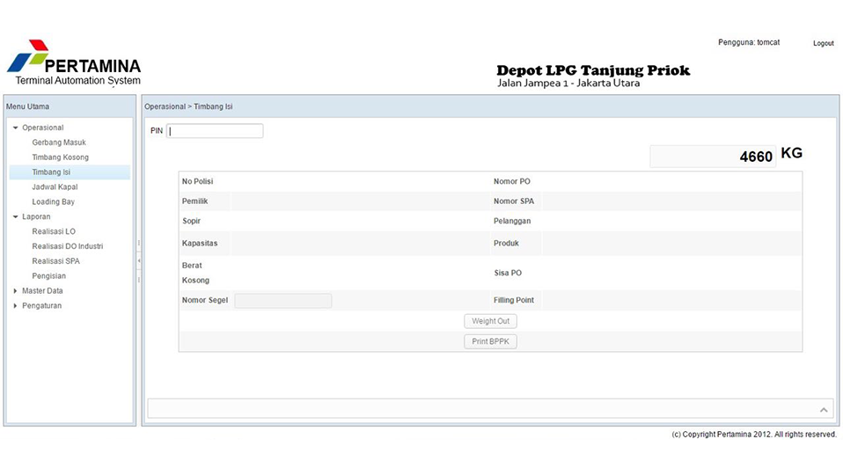Click the 'Sisa PO' label

(508, 273)
